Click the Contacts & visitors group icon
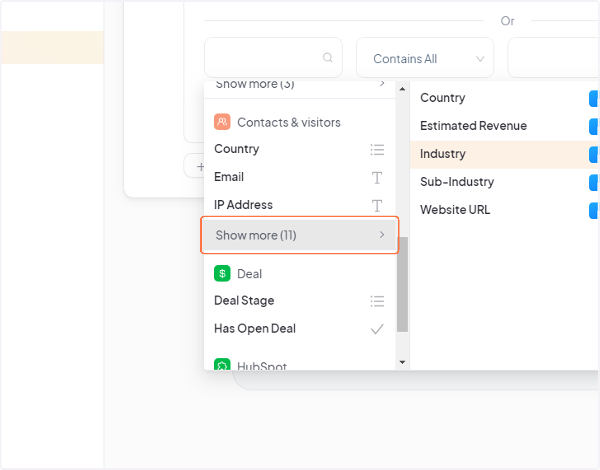Viewport: 600px width, 470px height. click(x=222, y=122)
